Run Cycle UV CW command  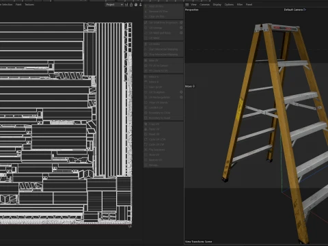[163, 145]
